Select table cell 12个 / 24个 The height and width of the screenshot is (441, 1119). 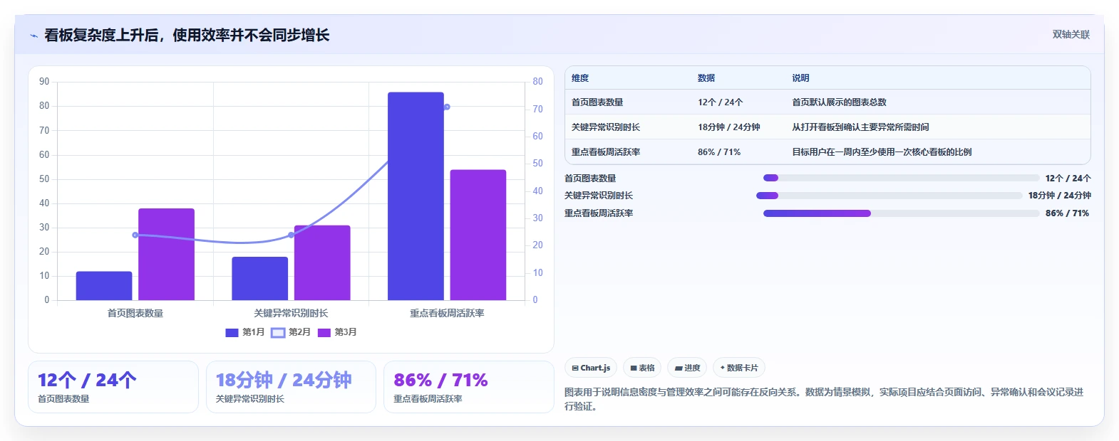720,102
